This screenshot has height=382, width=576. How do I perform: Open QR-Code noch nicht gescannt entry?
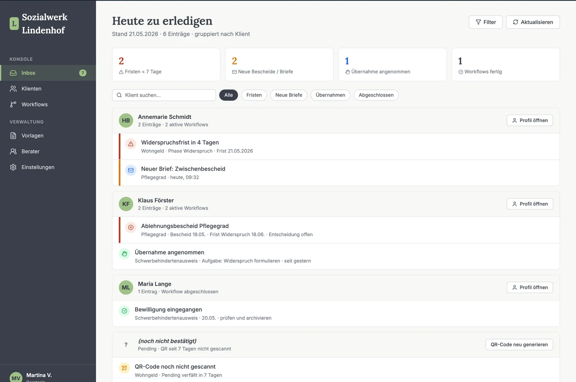pos(336,370)
